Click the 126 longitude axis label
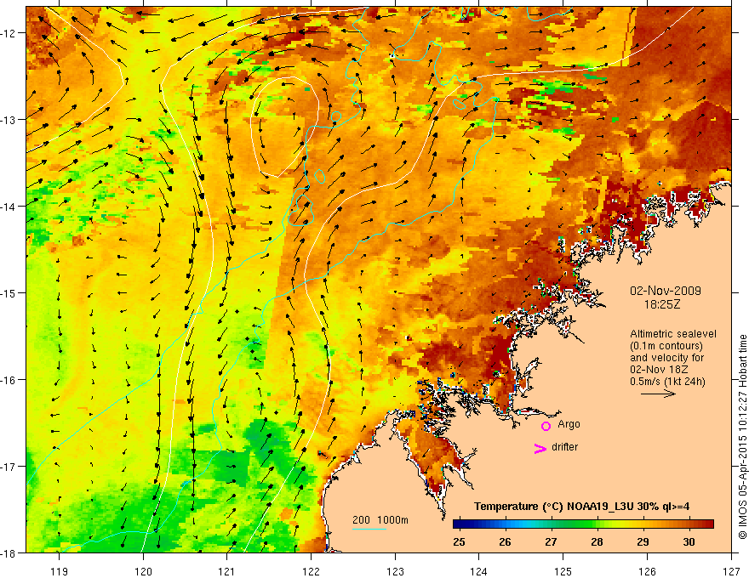 pos(647,571)
